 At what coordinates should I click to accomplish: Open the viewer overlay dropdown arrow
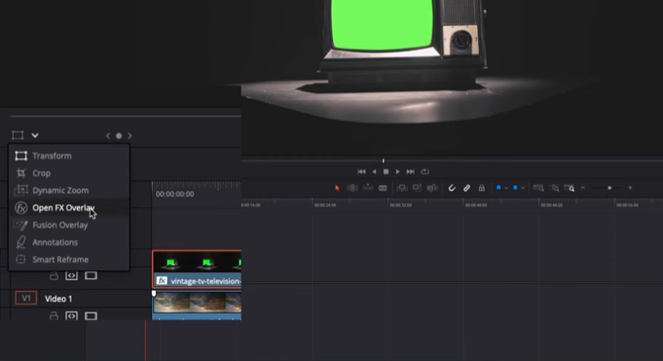click(x=35, y=135)
